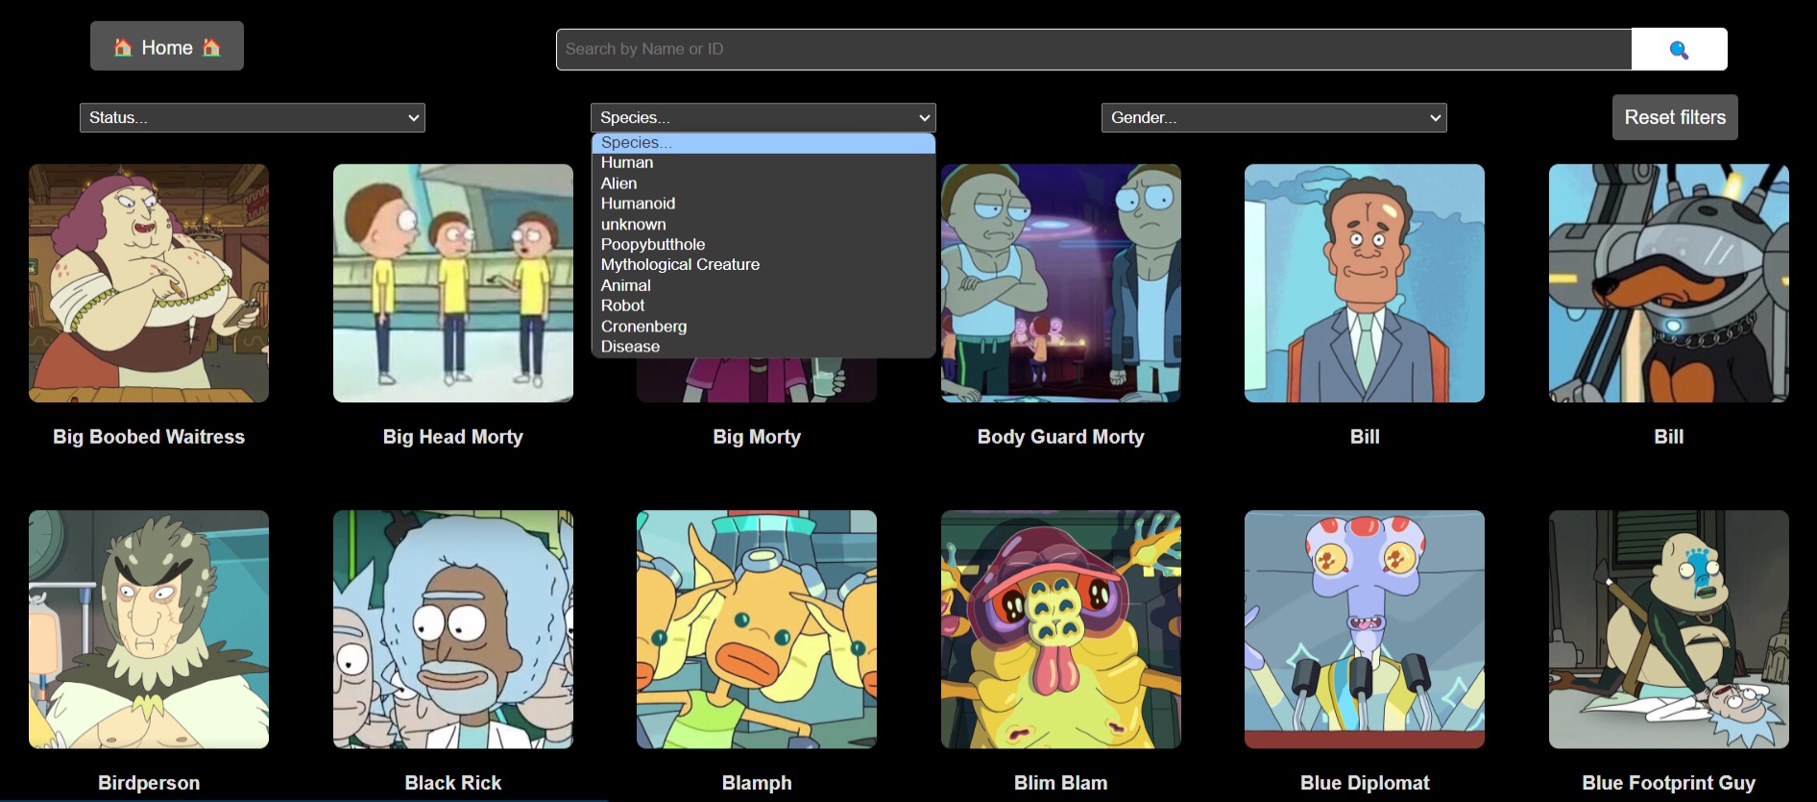Click the magnifying glass search icon
The width and height of the screenshot is (1817, 802).
pyautogui.click(x=1679, y=50)
